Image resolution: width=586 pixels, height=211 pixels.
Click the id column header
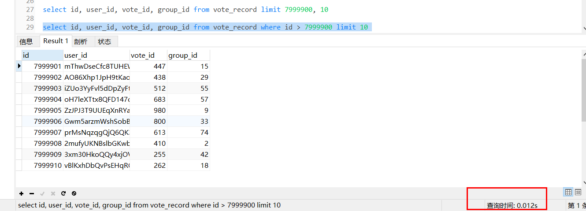coord(42,55)
